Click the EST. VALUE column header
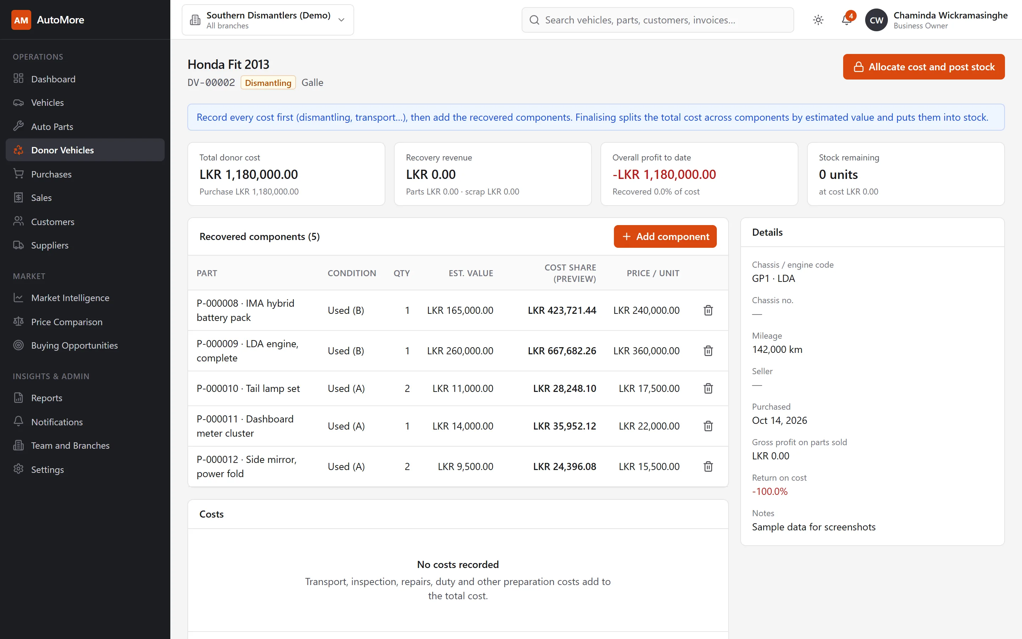 pos(471,273)
